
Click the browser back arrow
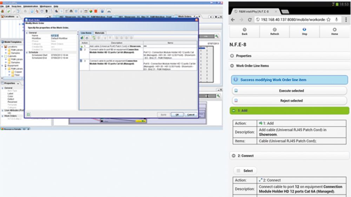coord(233,20)
